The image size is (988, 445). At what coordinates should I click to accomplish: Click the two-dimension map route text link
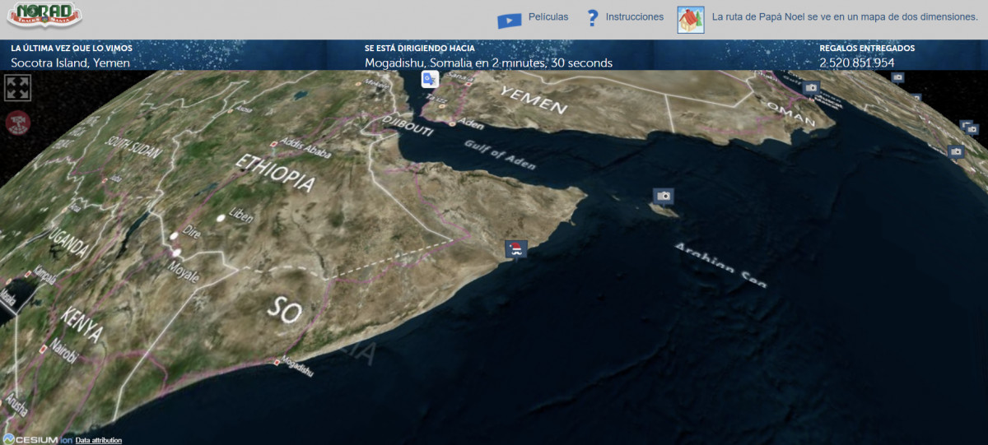(x=845, y=17)
